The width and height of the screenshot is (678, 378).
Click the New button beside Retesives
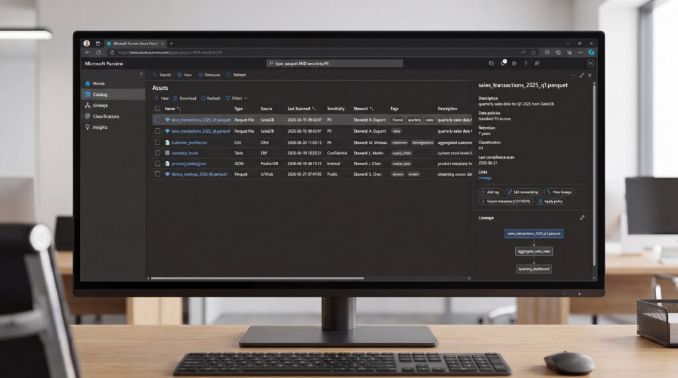(185, 75)
